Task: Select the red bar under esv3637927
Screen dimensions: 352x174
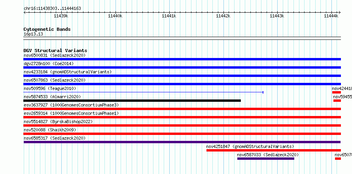Action: coord(182,109)
